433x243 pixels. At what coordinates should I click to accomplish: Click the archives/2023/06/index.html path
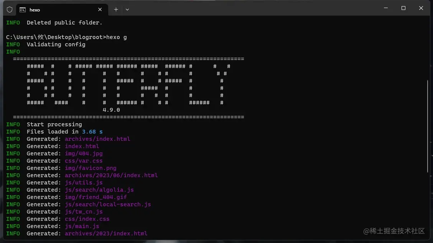[x=111, y=175]
